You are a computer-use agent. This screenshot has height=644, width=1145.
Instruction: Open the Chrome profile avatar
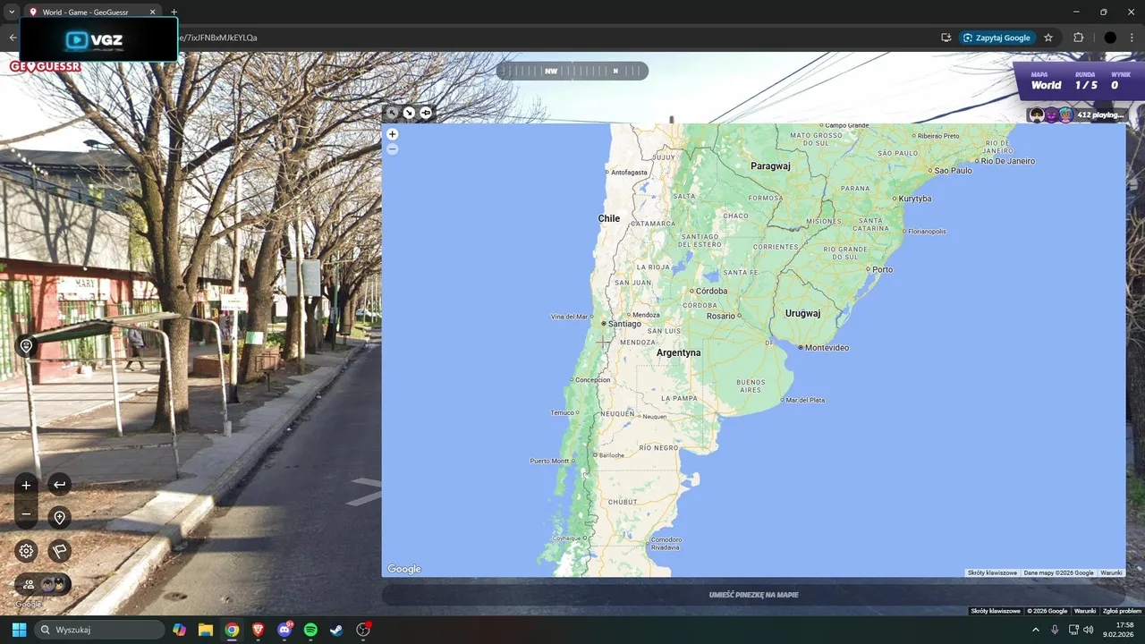1110,38
